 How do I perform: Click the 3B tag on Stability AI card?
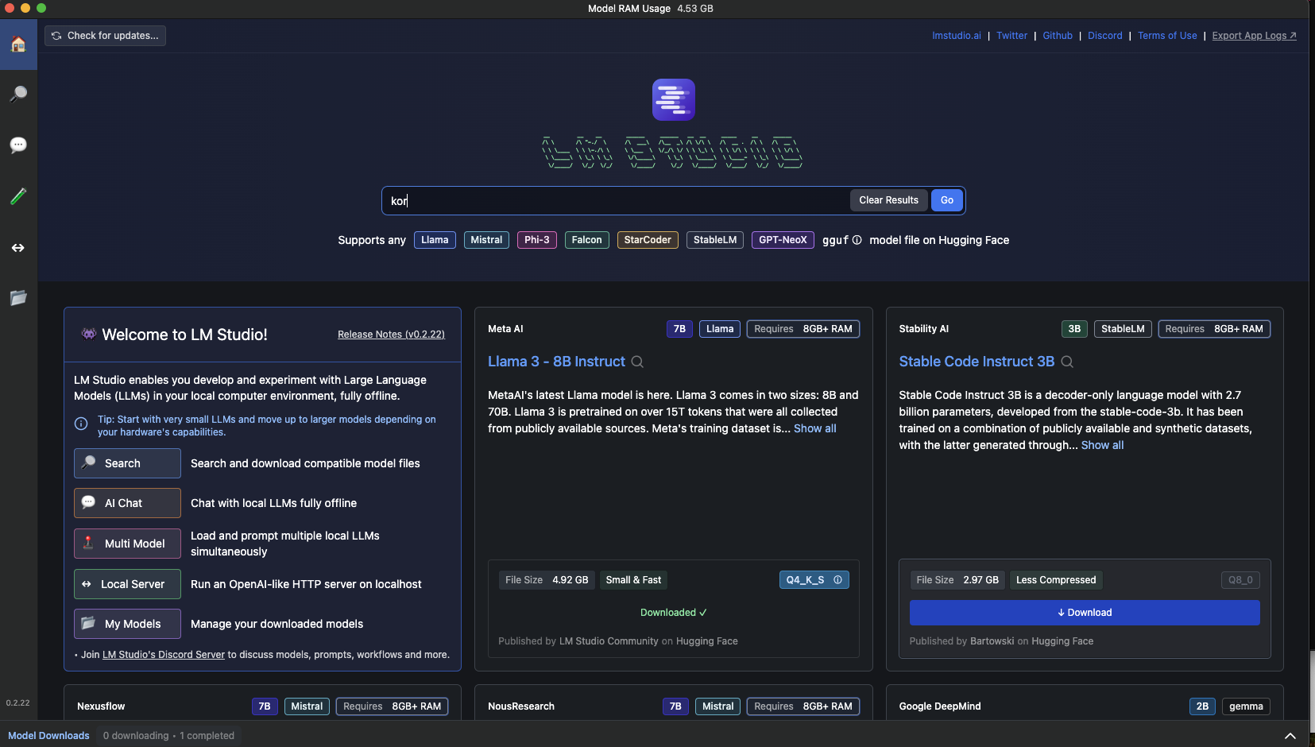1074,329
